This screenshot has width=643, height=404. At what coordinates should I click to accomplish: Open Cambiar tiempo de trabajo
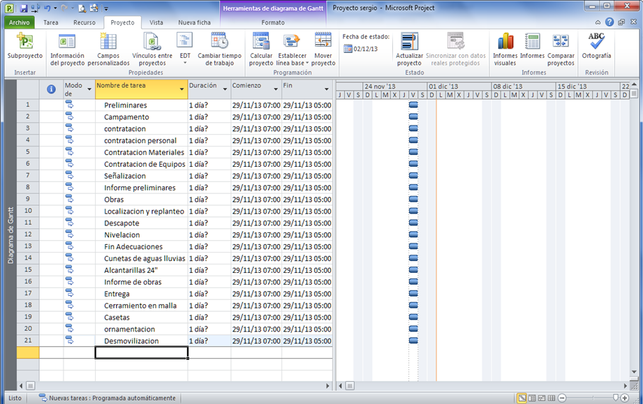(x=219, y=50)
